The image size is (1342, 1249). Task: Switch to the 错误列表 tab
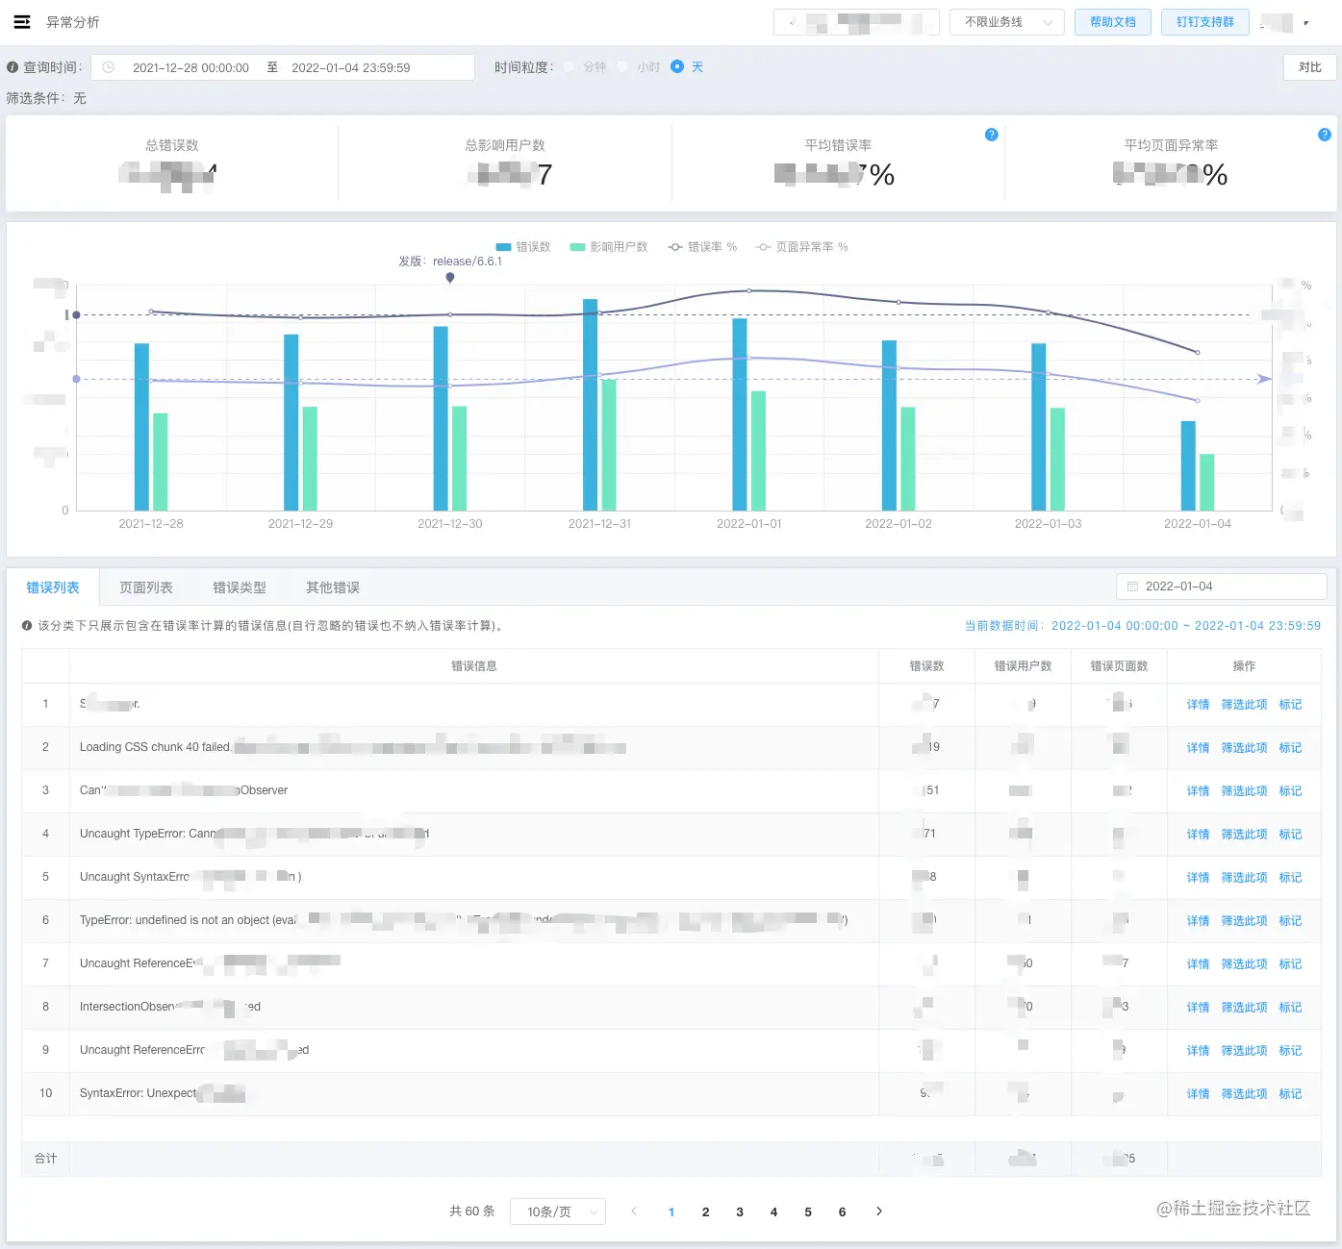(x=53, y=587)
